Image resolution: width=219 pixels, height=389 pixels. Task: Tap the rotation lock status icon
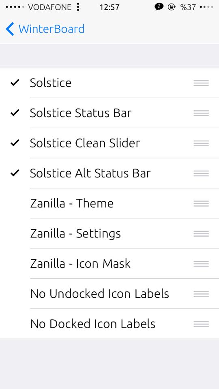[x=172, y=7]
